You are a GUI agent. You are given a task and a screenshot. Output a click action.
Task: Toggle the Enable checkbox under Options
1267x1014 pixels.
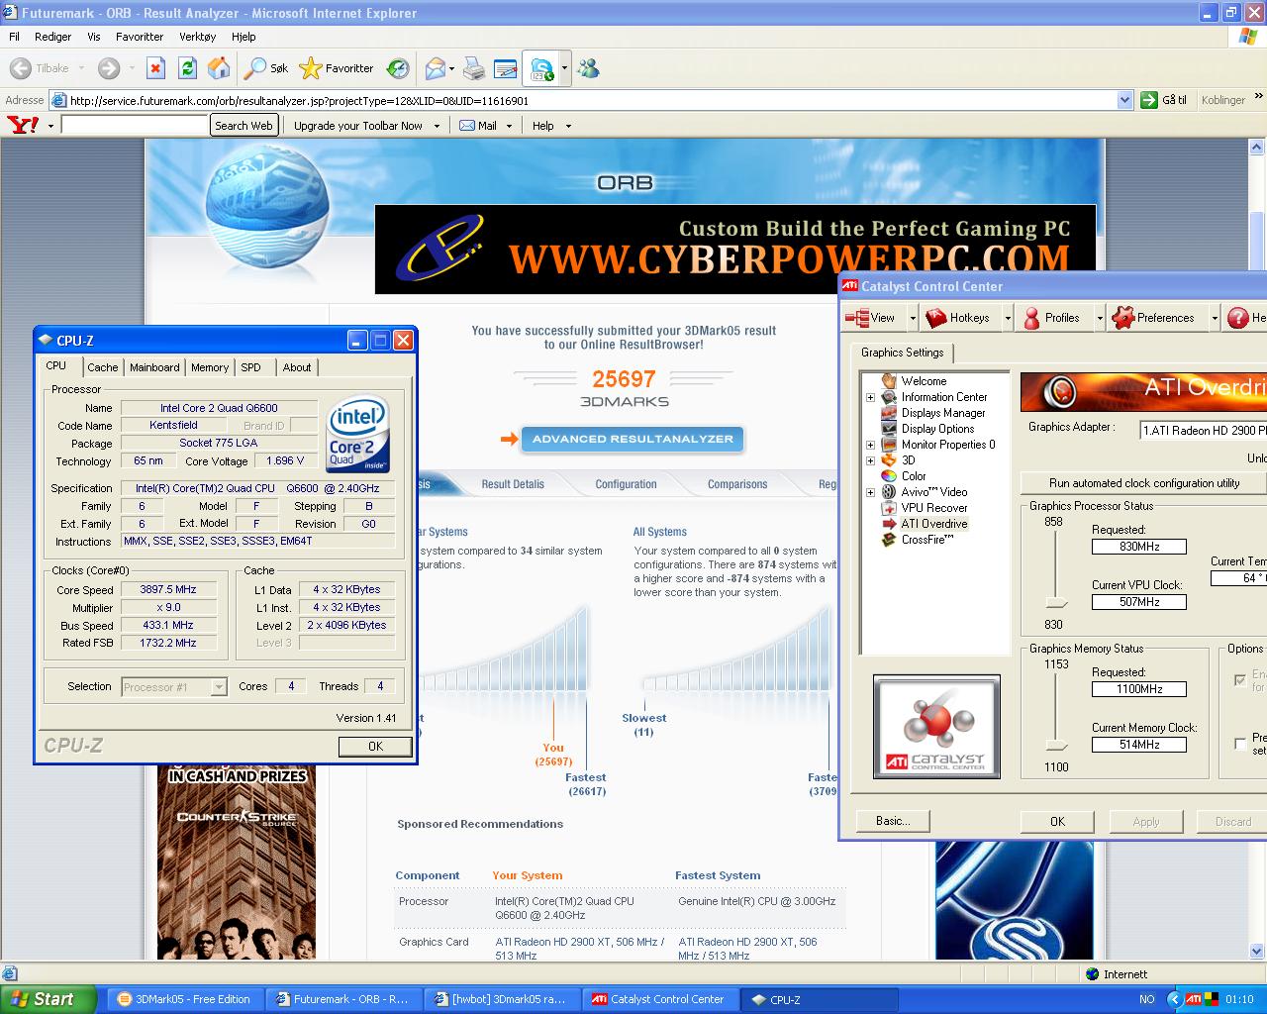point(1240,680)
